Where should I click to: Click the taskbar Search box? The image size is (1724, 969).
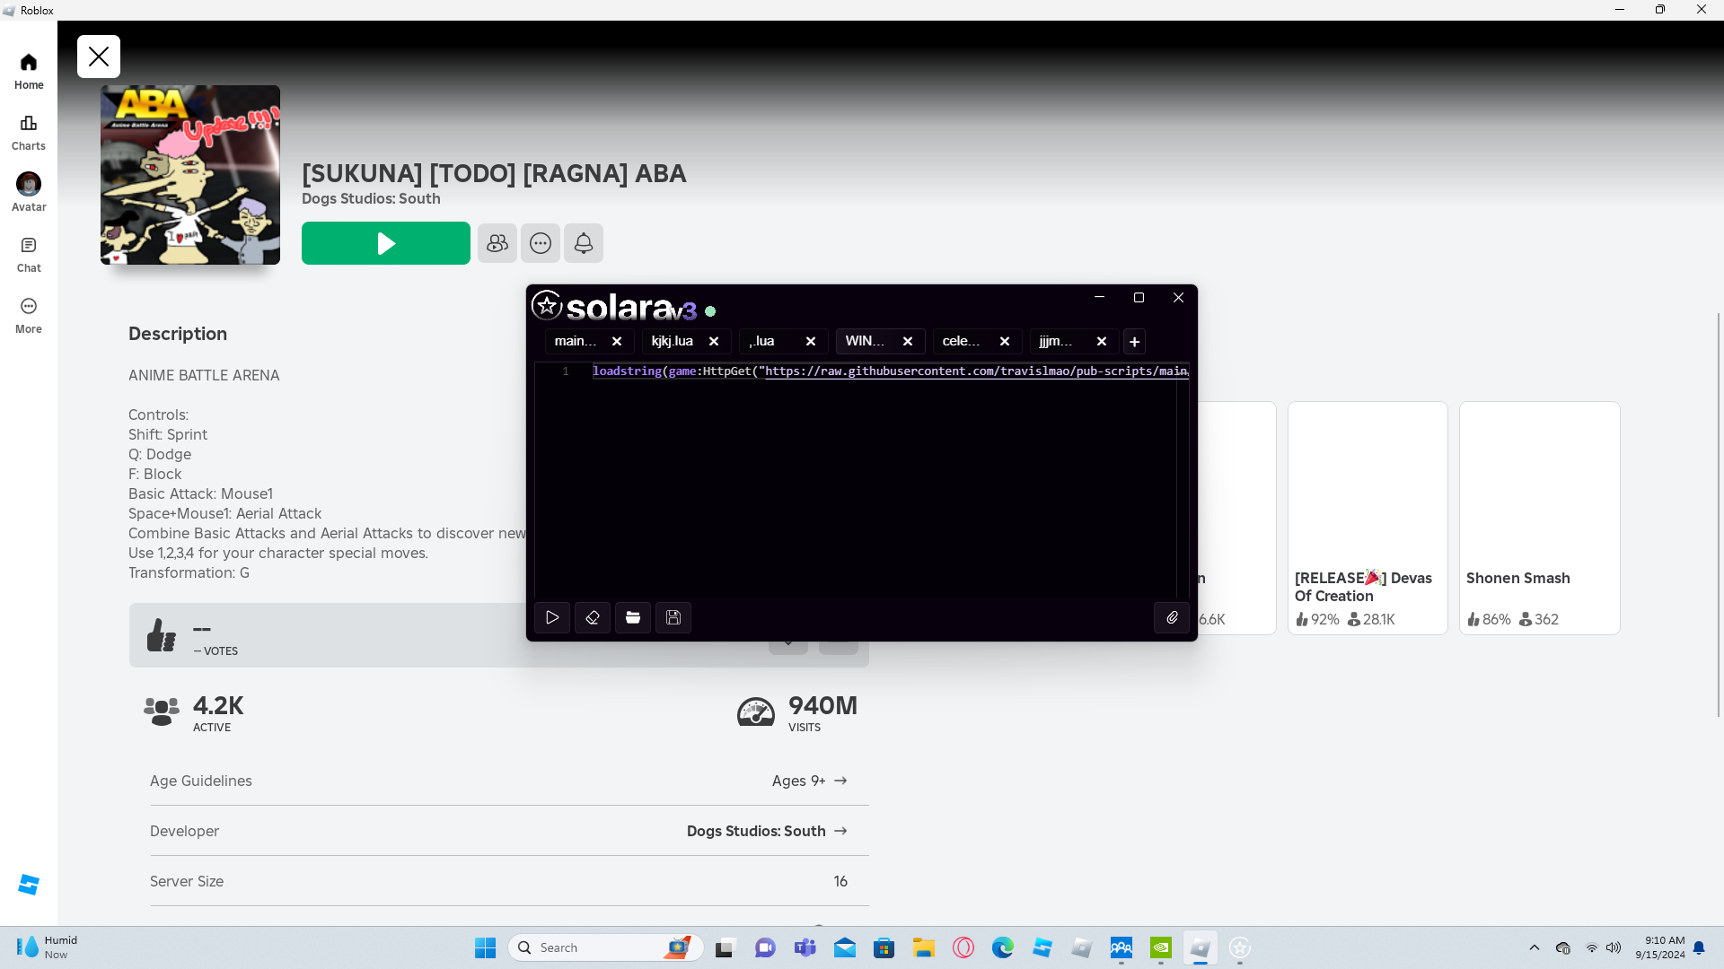[605, 947]
